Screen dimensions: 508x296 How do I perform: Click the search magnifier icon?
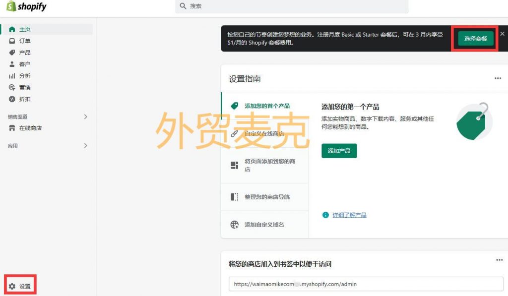tap(183, 6)
